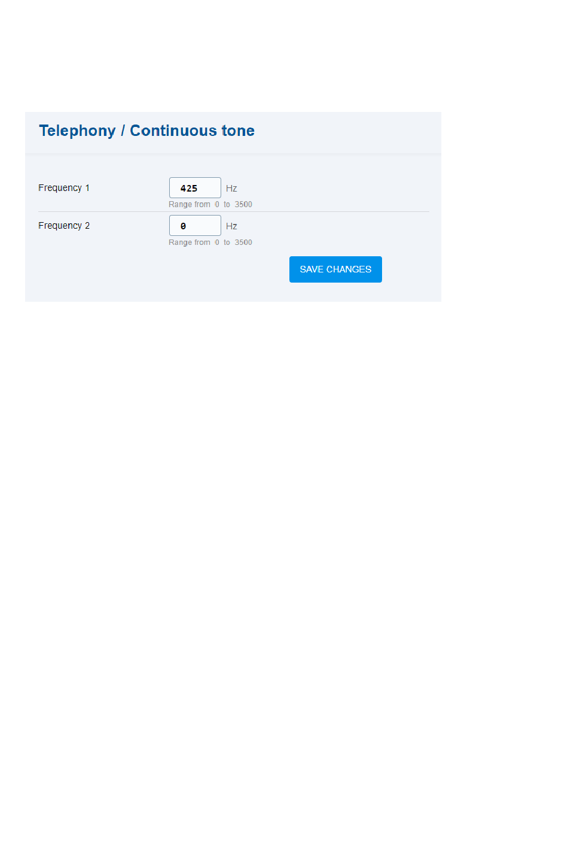Click into the Frequency 1 input field
The width and height of the screenshot is (568, 843).
tap(195, 188)
